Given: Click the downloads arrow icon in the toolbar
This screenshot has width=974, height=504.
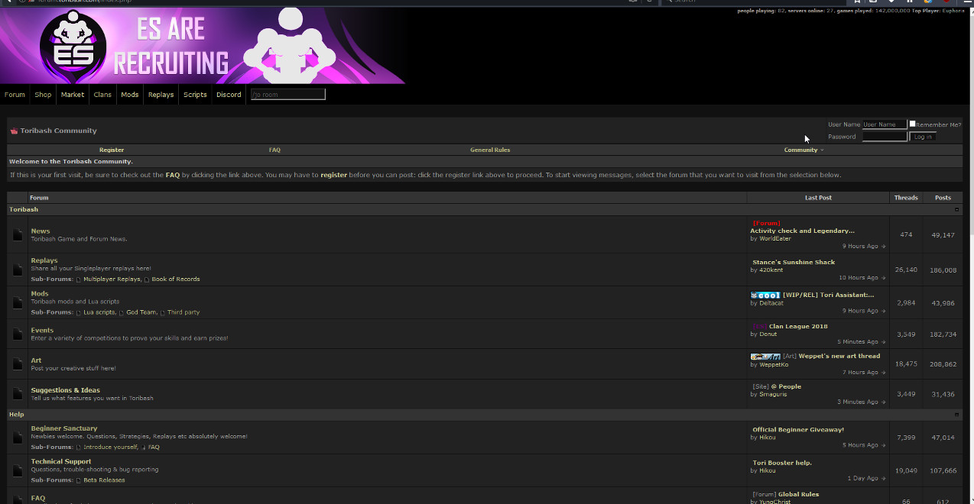Looking at the screenshot, I should 891,2.
